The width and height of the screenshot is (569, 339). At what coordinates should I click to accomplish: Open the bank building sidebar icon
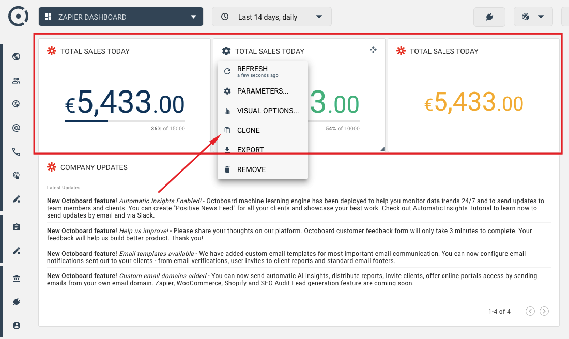tap(17, 279)
